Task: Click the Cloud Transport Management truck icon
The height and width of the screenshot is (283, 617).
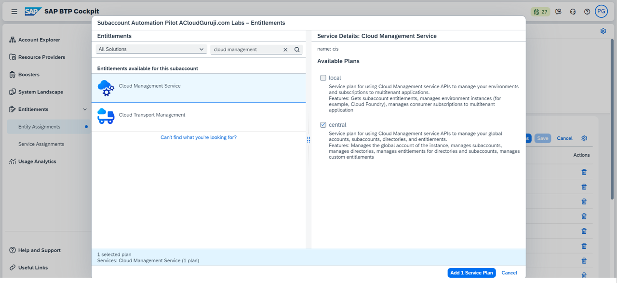Action: (106, 116)
